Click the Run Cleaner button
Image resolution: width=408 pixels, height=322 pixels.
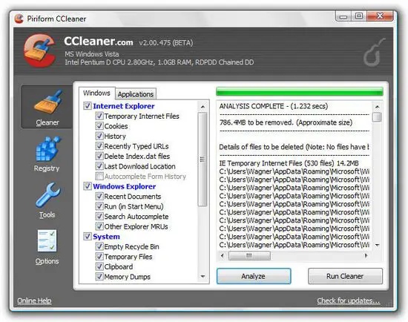click(x=345, y=276)
